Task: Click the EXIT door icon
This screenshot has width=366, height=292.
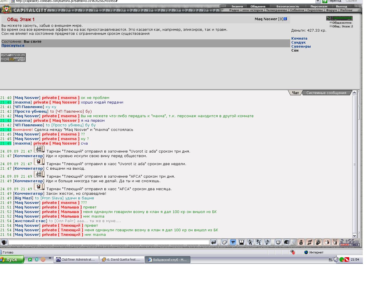Action: (x=335, y=242)
